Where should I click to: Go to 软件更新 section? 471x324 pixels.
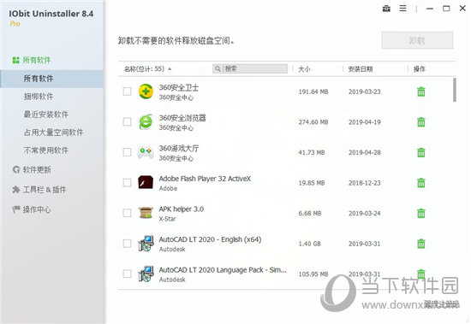[37, 170]
